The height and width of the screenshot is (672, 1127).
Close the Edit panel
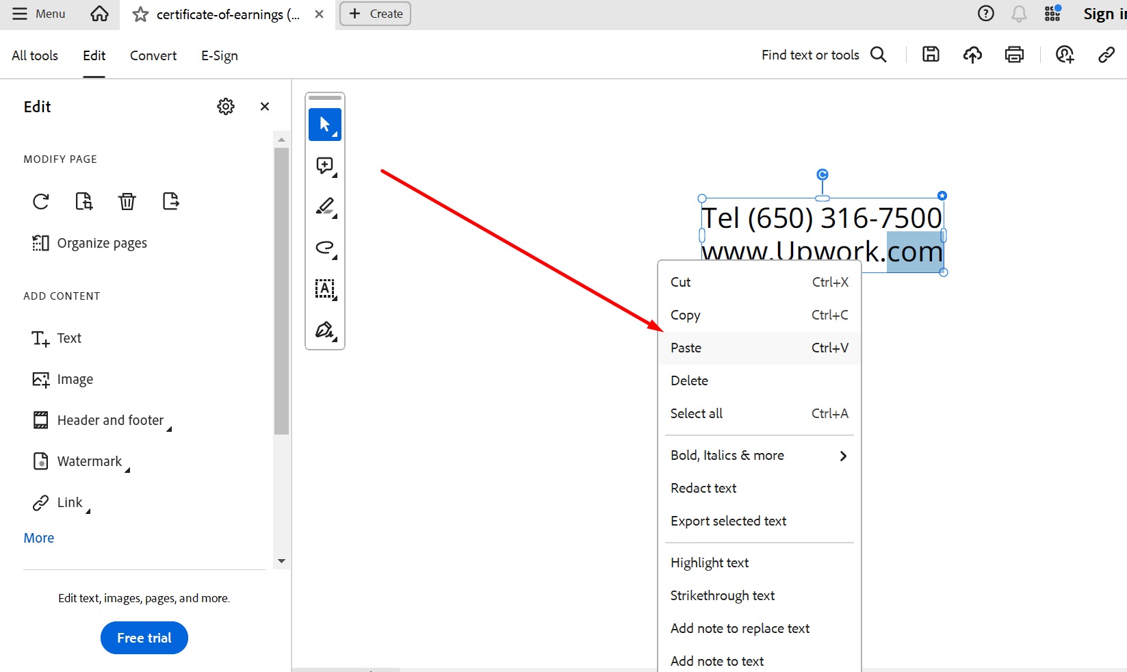click(265, 106)
